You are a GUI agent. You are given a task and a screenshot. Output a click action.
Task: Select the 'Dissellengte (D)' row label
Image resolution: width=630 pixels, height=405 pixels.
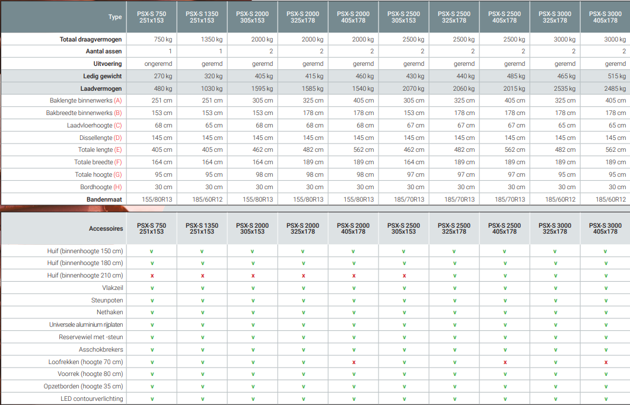coord(100,138)
